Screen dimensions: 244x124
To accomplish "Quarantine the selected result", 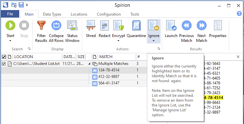I will point(136,29).
